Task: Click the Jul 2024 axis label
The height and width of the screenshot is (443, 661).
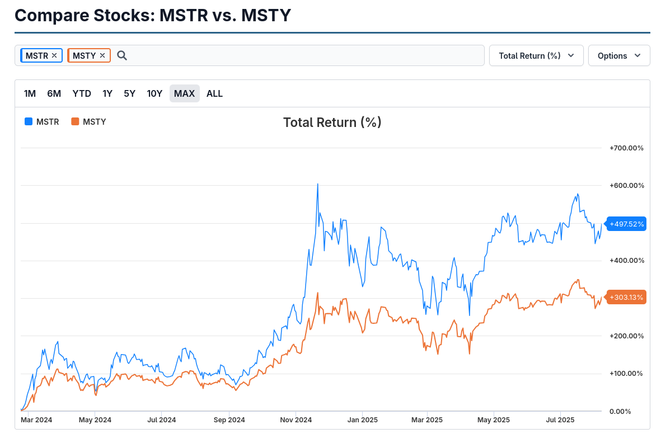Action: (x=161, y=420)
